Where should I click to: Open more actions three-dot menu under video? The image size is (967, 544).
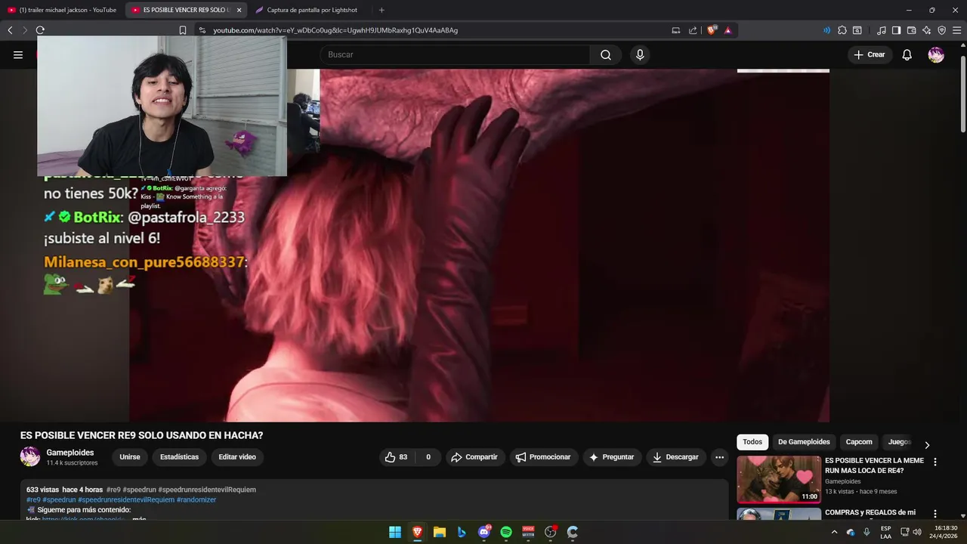pyautogui.click(x=719, y=457)
